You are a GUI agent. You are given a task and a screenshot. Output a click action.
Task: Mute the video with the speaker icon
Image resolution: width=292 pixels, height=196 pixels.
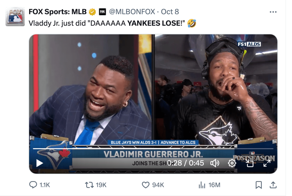(215, 163)
